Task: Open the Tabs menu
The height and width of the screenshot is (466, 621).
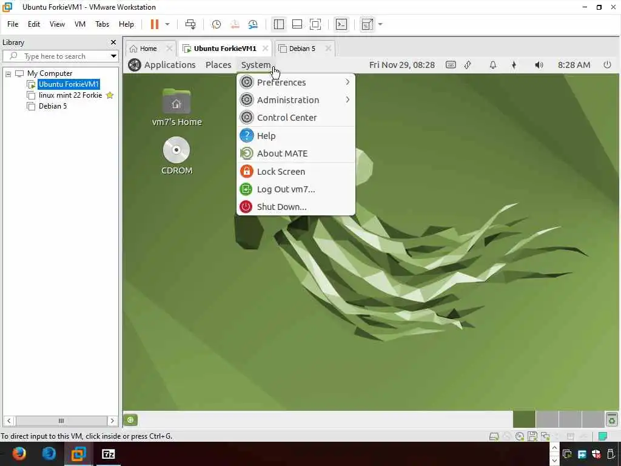Action: 102,24
